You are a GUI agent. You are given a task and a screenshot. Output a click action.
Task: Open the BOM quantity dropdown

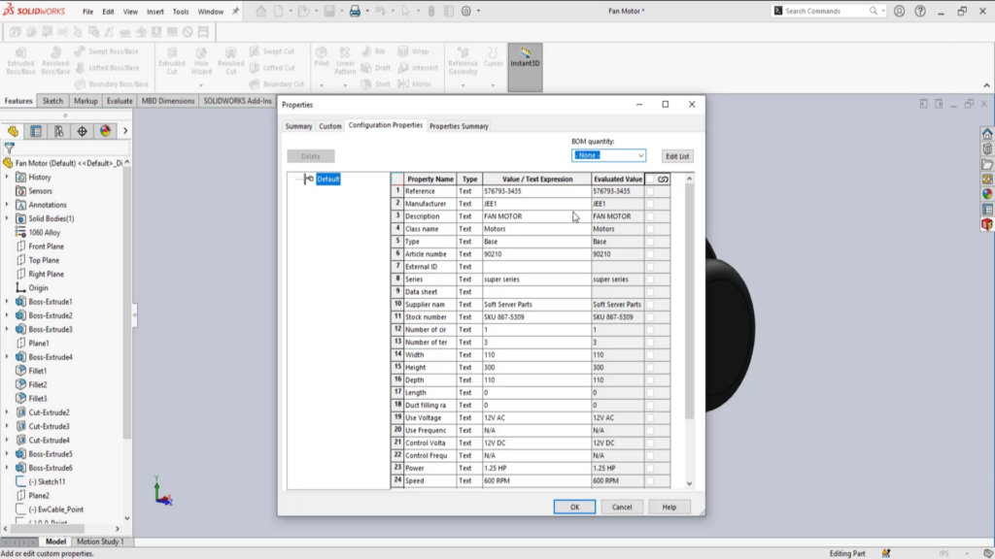coord(641,154)
